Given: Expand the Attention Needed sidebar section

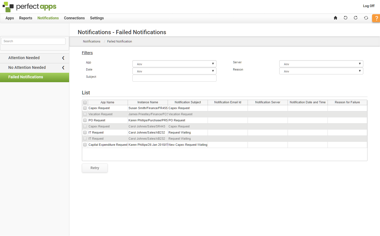Looking at the screenshot, I should pyautogui.click(x=34, y=58).
